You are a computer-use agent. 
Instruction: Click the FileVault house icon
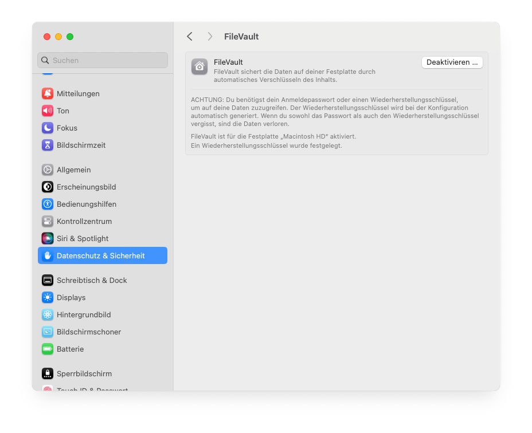[x=199, y=66]
